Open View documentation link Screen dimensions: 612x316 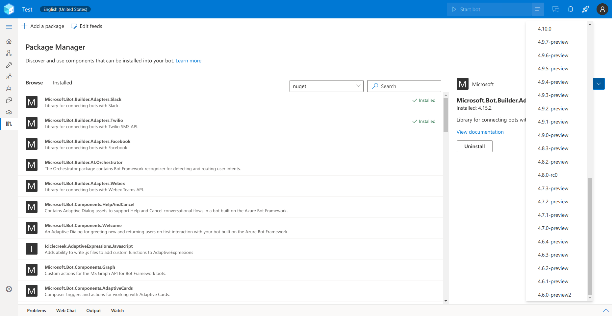coord(480,132)
